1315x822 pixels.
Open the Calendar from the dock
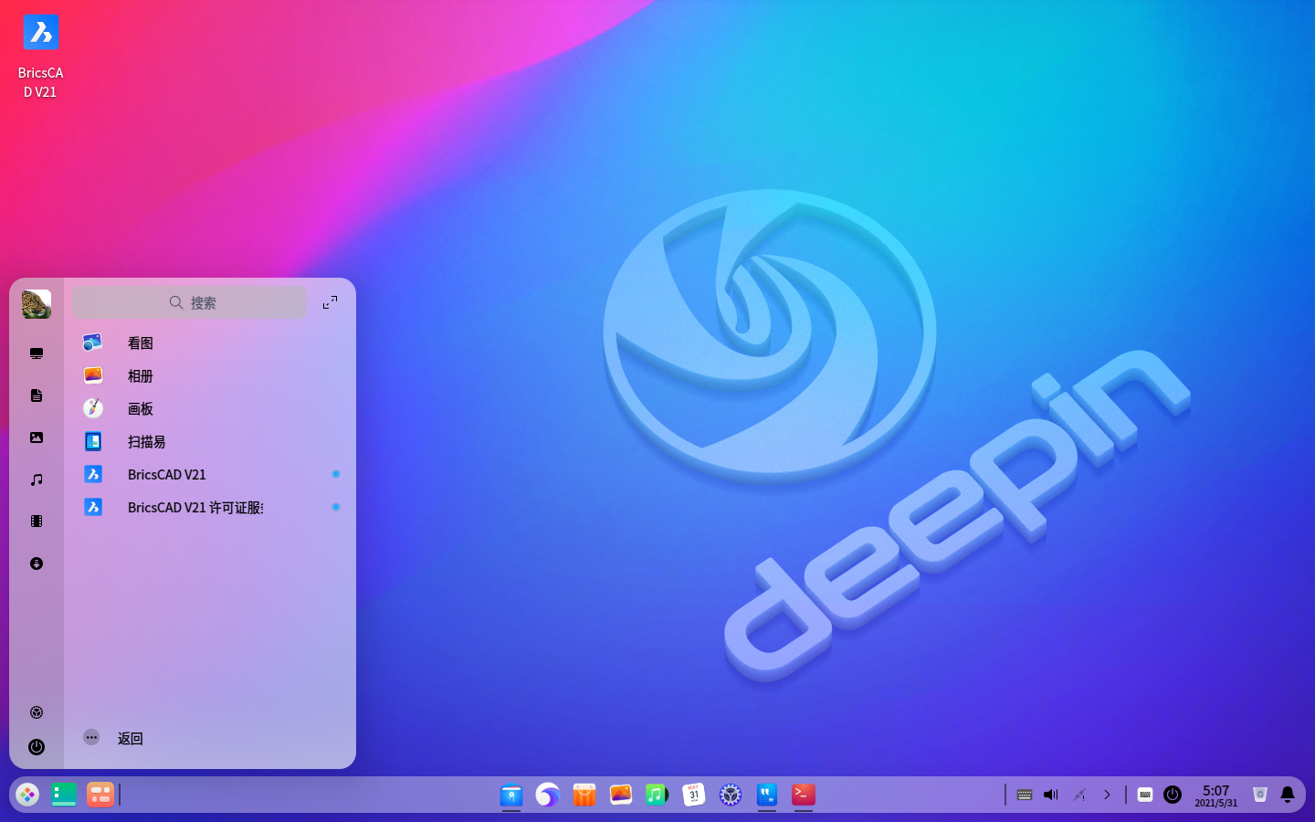(694, 795)
